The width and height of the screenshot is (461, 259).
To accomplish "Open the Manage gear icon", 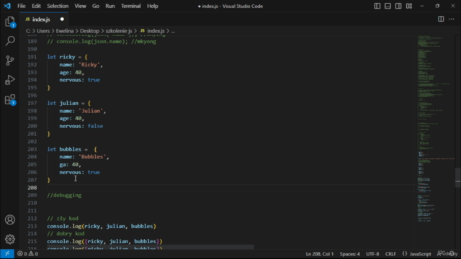I will click(x=10, y=239).
